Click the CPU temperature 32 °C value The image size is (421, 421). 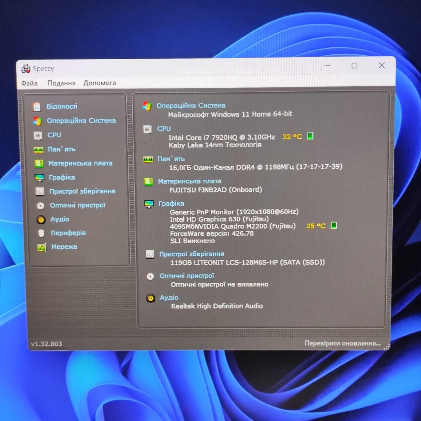(x=292, y=136)
